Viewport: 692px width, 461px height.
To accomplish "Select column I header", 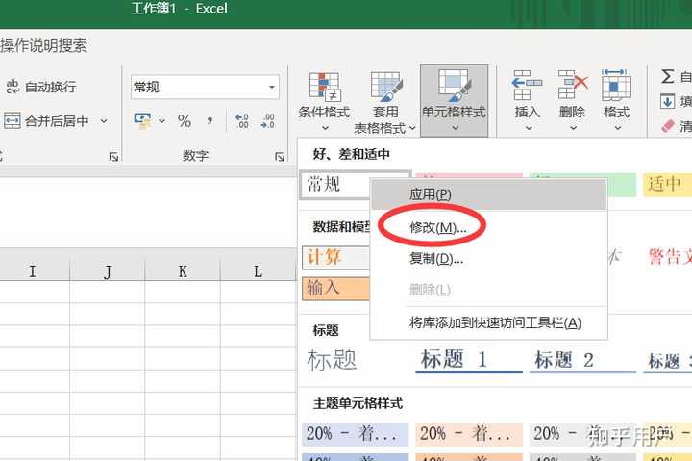I will [x=33, y=270].
